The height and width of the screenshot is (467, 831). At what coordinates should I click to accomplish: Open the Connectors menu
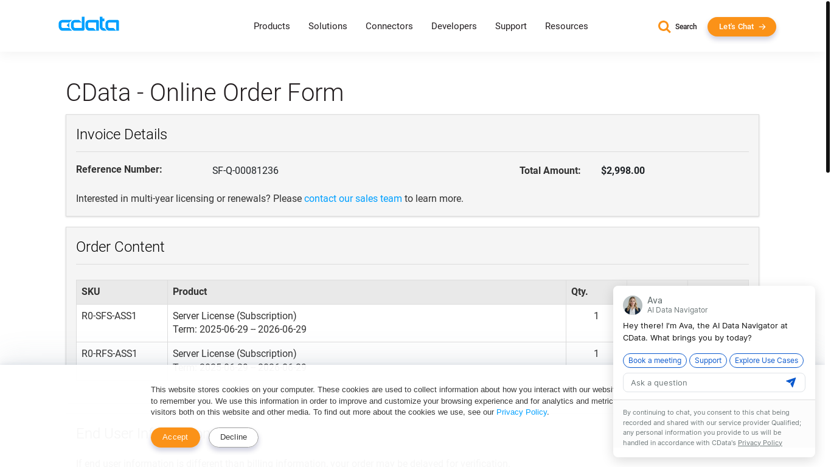(389, 26)
